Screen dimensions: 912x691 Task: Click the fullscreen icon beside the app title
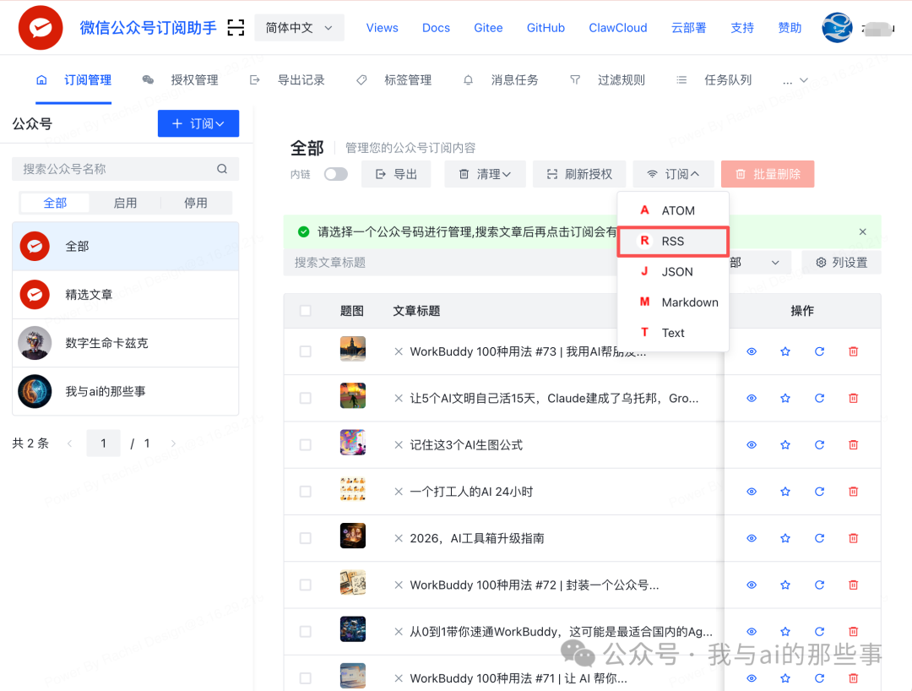[236, 27]
